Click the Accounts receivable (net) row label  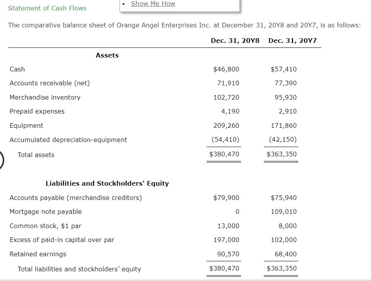[50, 83]
